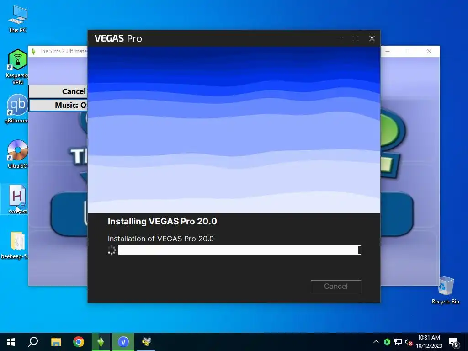
Task: Open the volume tray icon
Action: [409, 342]
